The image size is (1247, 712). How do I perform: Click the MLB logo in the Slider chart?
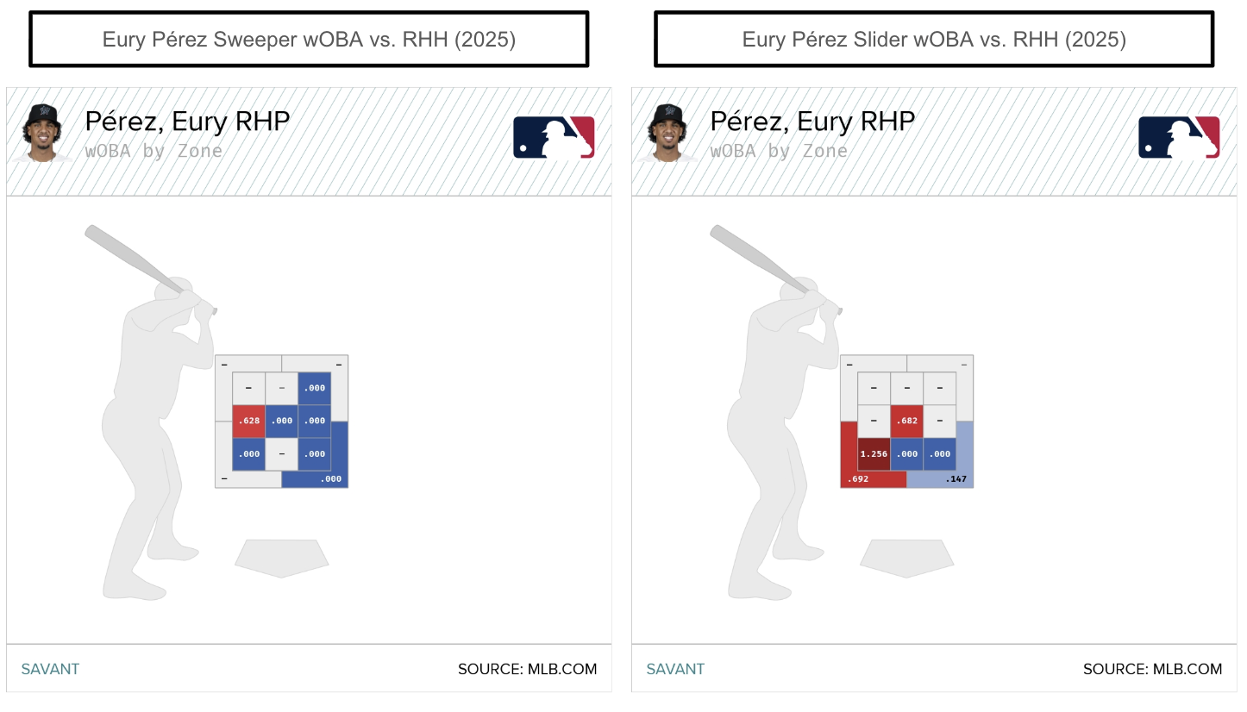pyautogui.click(x=1179, y=137)
